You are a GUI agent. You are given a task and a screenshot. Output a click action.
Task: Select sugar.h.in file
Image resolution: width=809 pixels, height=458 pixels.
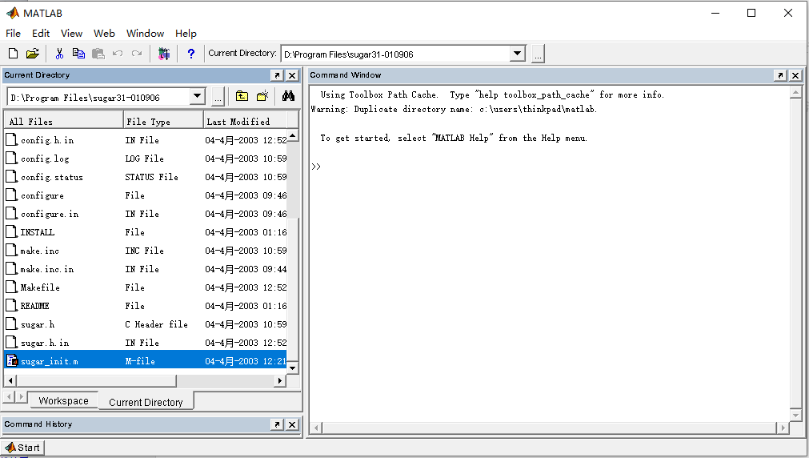tap(146, 343)
